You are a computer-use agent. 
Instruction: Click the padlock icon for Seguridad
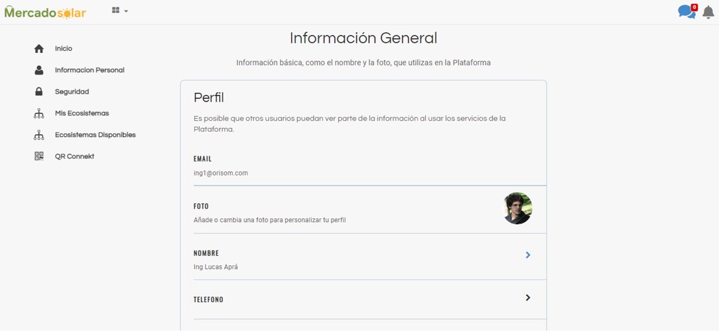[39, 92]
